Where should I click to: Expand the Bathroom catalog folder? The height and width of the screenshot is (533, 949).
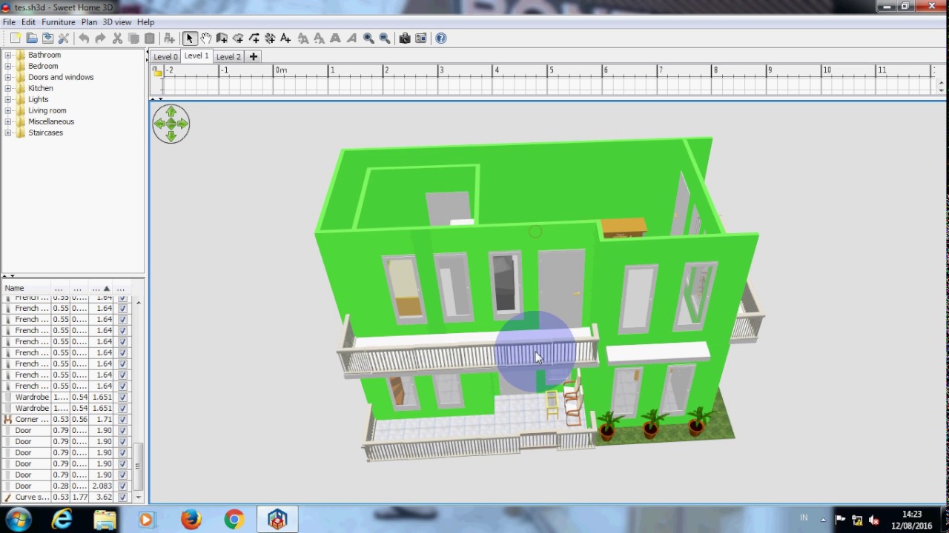tap(8, 55)
